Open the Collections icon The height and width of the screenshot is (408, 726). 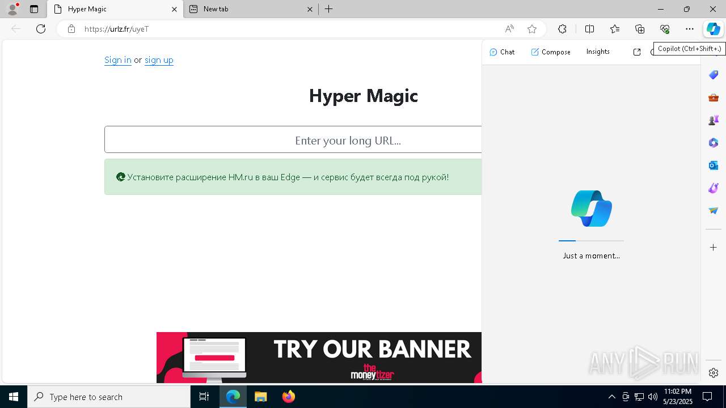pyautogui.click(x=640, y=29)
